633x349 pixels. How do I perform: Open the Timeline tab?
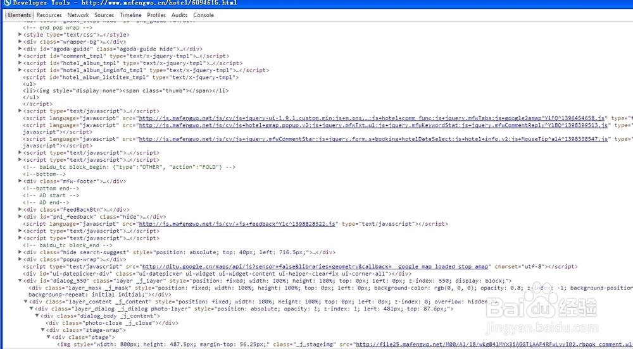click(x=130, y=15)
